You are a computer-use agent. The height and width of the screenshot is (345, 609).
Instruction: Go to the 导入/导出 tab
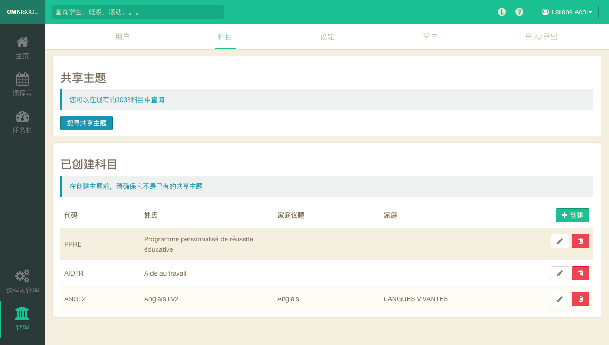pyautogui.click(x=541, y=37)
